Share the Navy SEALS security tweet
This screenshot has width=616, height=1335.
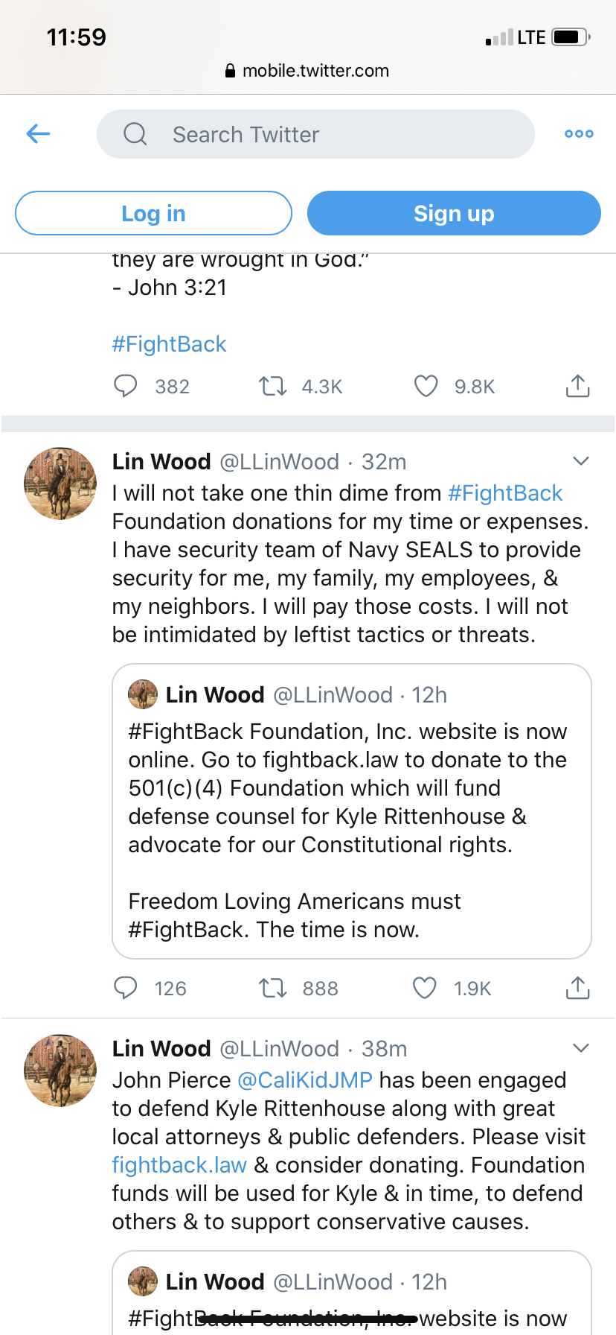(577, 988)
